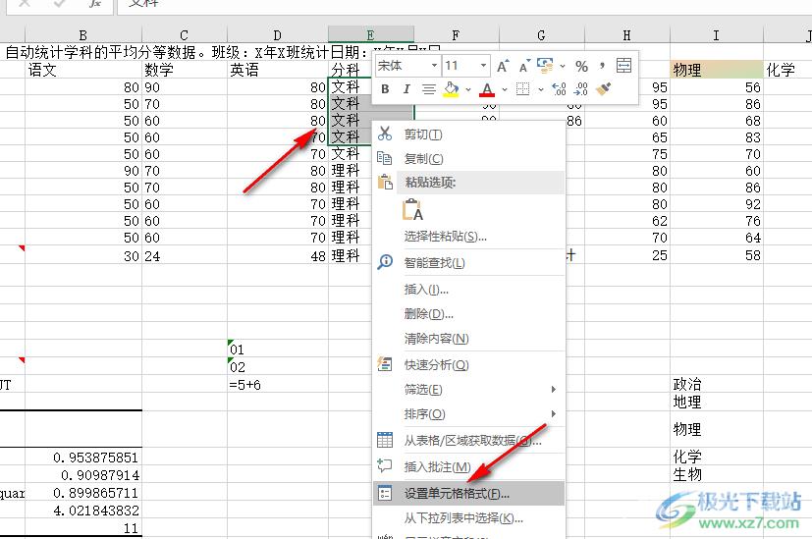Open the accounting format dropdown arrow

click(x=563, y=67)
